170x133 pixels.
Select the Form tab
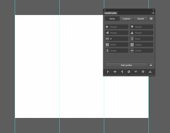point(112,19)
